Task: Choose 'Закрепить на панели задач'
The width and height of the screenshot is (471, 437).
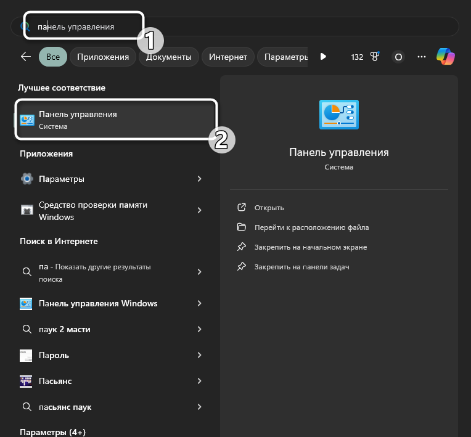Action: 301,267
